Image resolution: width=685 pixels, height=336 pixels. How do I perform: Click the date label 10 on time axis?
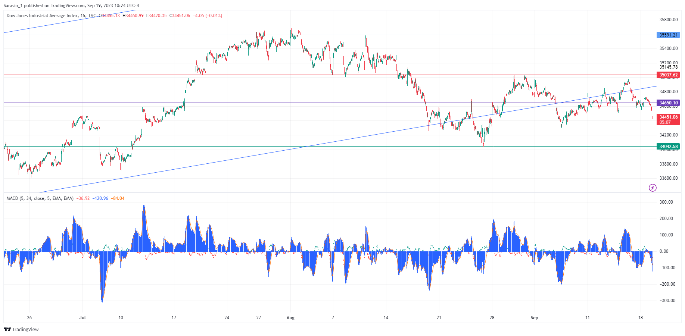(121, 318)
